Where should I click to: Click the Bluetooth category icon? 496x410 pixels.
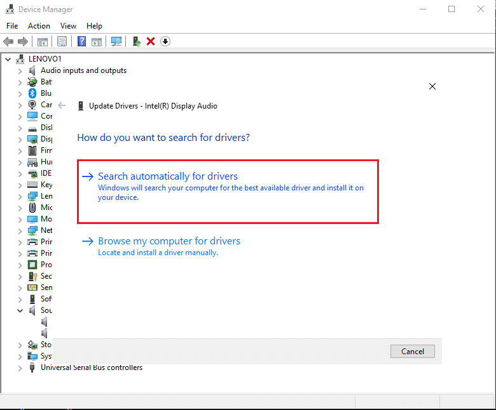pos(32,93)
